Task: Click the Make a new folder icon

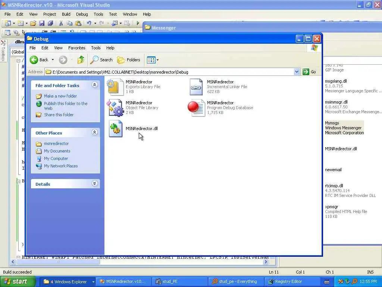Action: tap(39, 96)
